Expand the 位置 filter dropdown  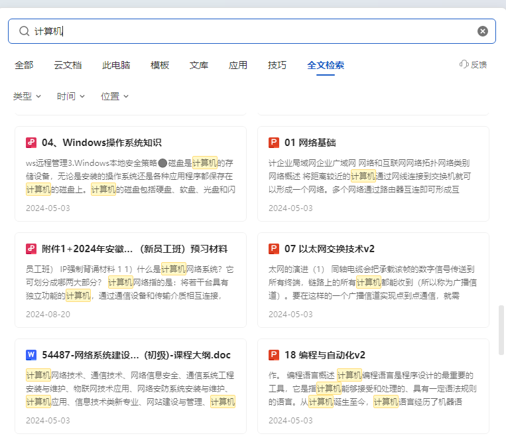(115, 96)
